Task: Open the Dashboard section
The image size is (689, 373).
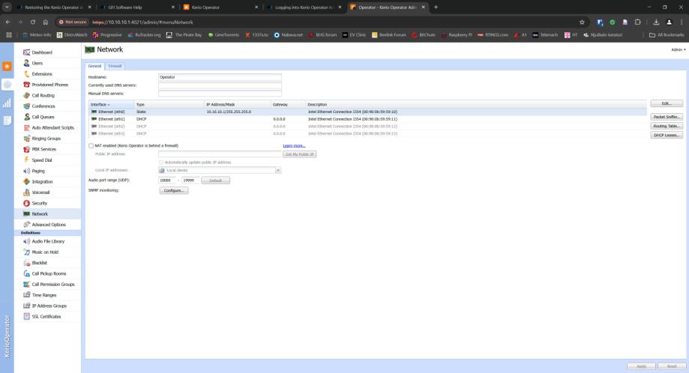Action: click(x=42, y=52)
